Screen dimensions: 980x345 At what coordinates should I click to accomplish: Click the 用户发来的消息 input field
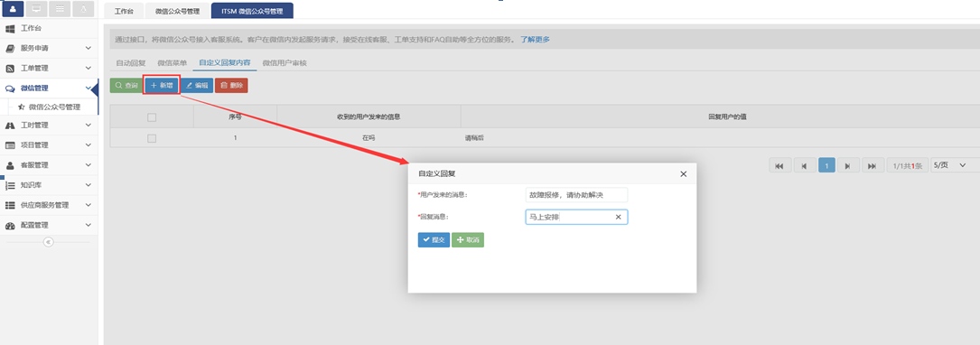point(576,195)
